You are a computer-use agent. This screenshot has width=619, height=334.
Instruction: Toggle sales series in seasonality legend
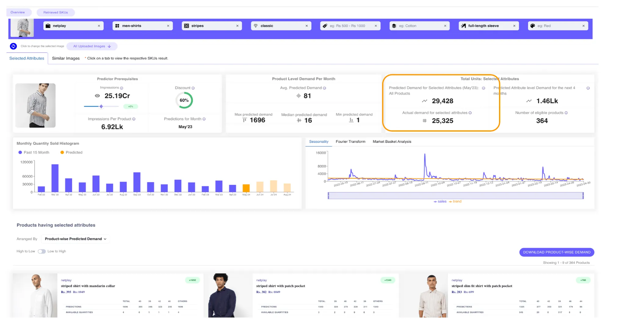(x=440, y=201)
